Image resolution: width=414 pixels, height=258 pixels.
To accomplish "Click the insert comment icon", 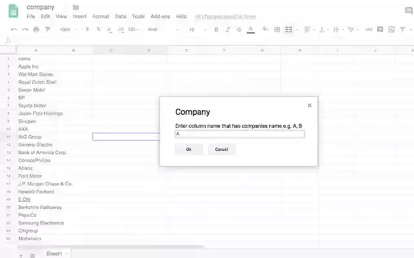I will coord(380,29).
